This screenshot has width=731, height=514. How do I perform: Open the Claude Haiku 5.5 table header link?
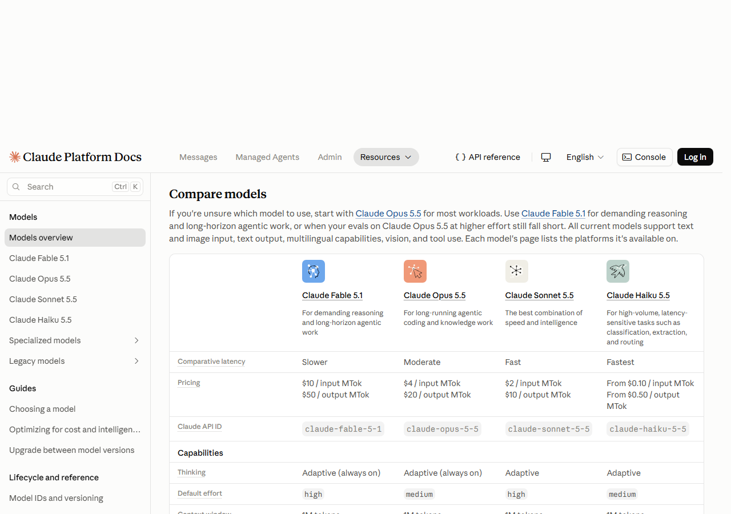coord(638,295)
